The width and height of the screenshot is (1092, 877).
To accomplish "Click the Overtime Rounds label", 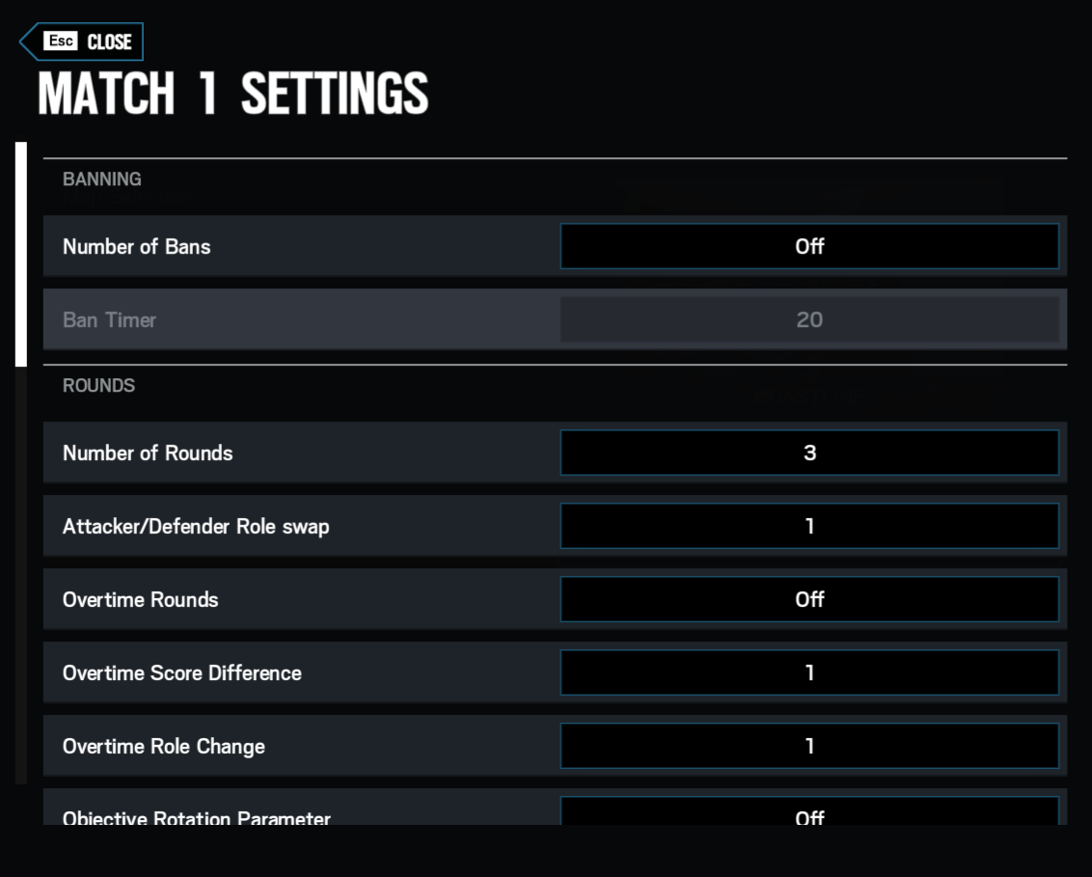I will [141, 600].
